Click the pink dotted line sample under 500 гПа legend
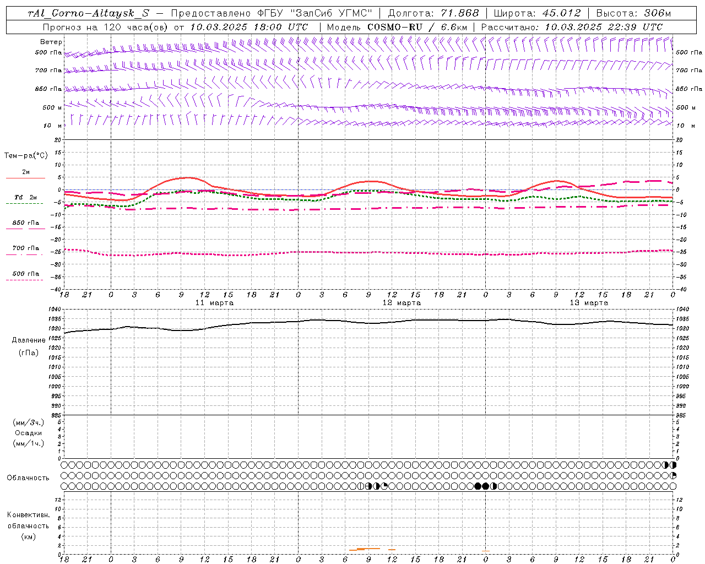Image resolution: width=705 pixels, height=564 pixels. (24, 280)
